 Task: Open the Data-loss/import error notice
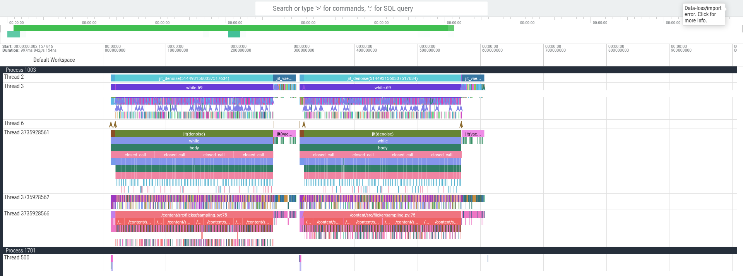tap(703, 14)
